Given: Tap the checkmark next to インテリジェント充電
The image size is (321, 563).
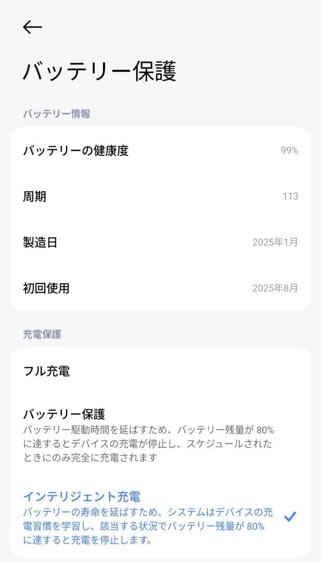Looking at the screenshot, I should (289, 517).
